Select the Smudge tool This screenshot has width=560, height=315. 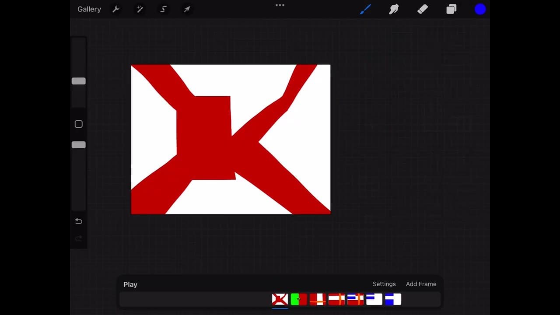(394, 9)
